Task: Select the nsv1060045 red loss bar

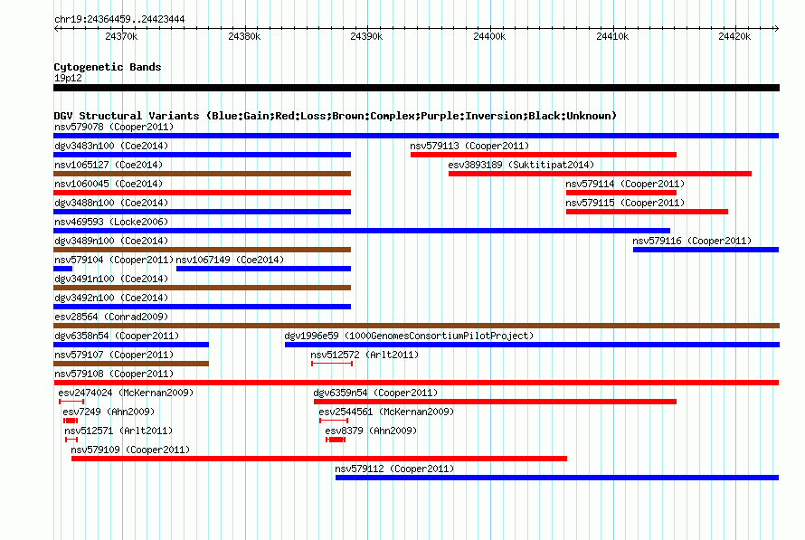Action: [203, 193]
